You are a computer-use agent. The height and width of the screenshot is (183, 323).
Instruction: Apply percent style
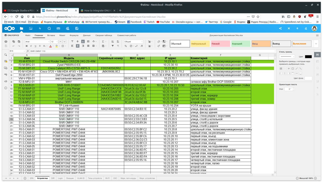point(126,46)
